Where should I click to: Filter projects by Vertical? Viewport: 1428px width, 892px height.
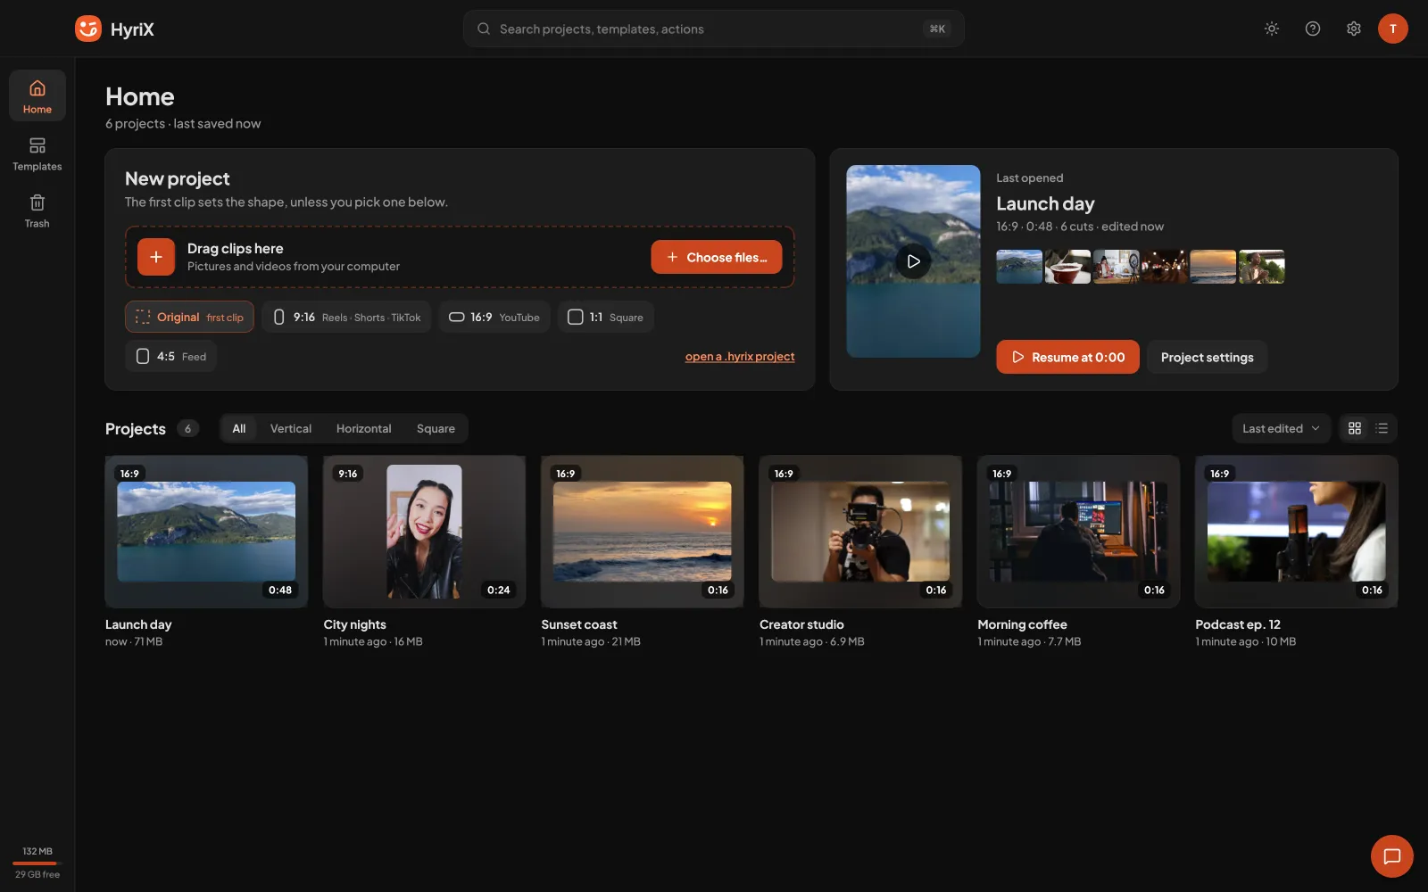point(291,428)
